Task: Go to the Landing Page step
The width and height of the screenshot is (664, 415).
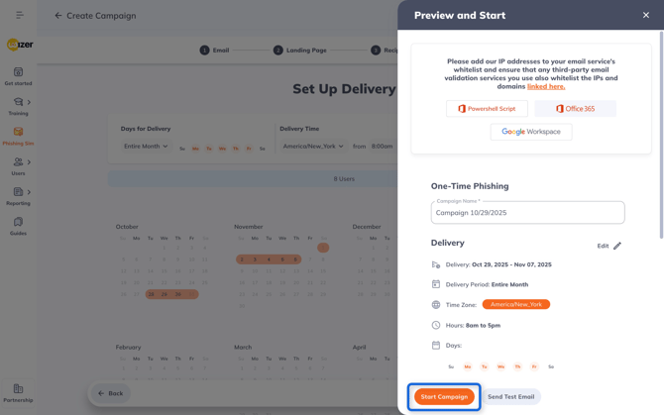Action: coord(299,50)
